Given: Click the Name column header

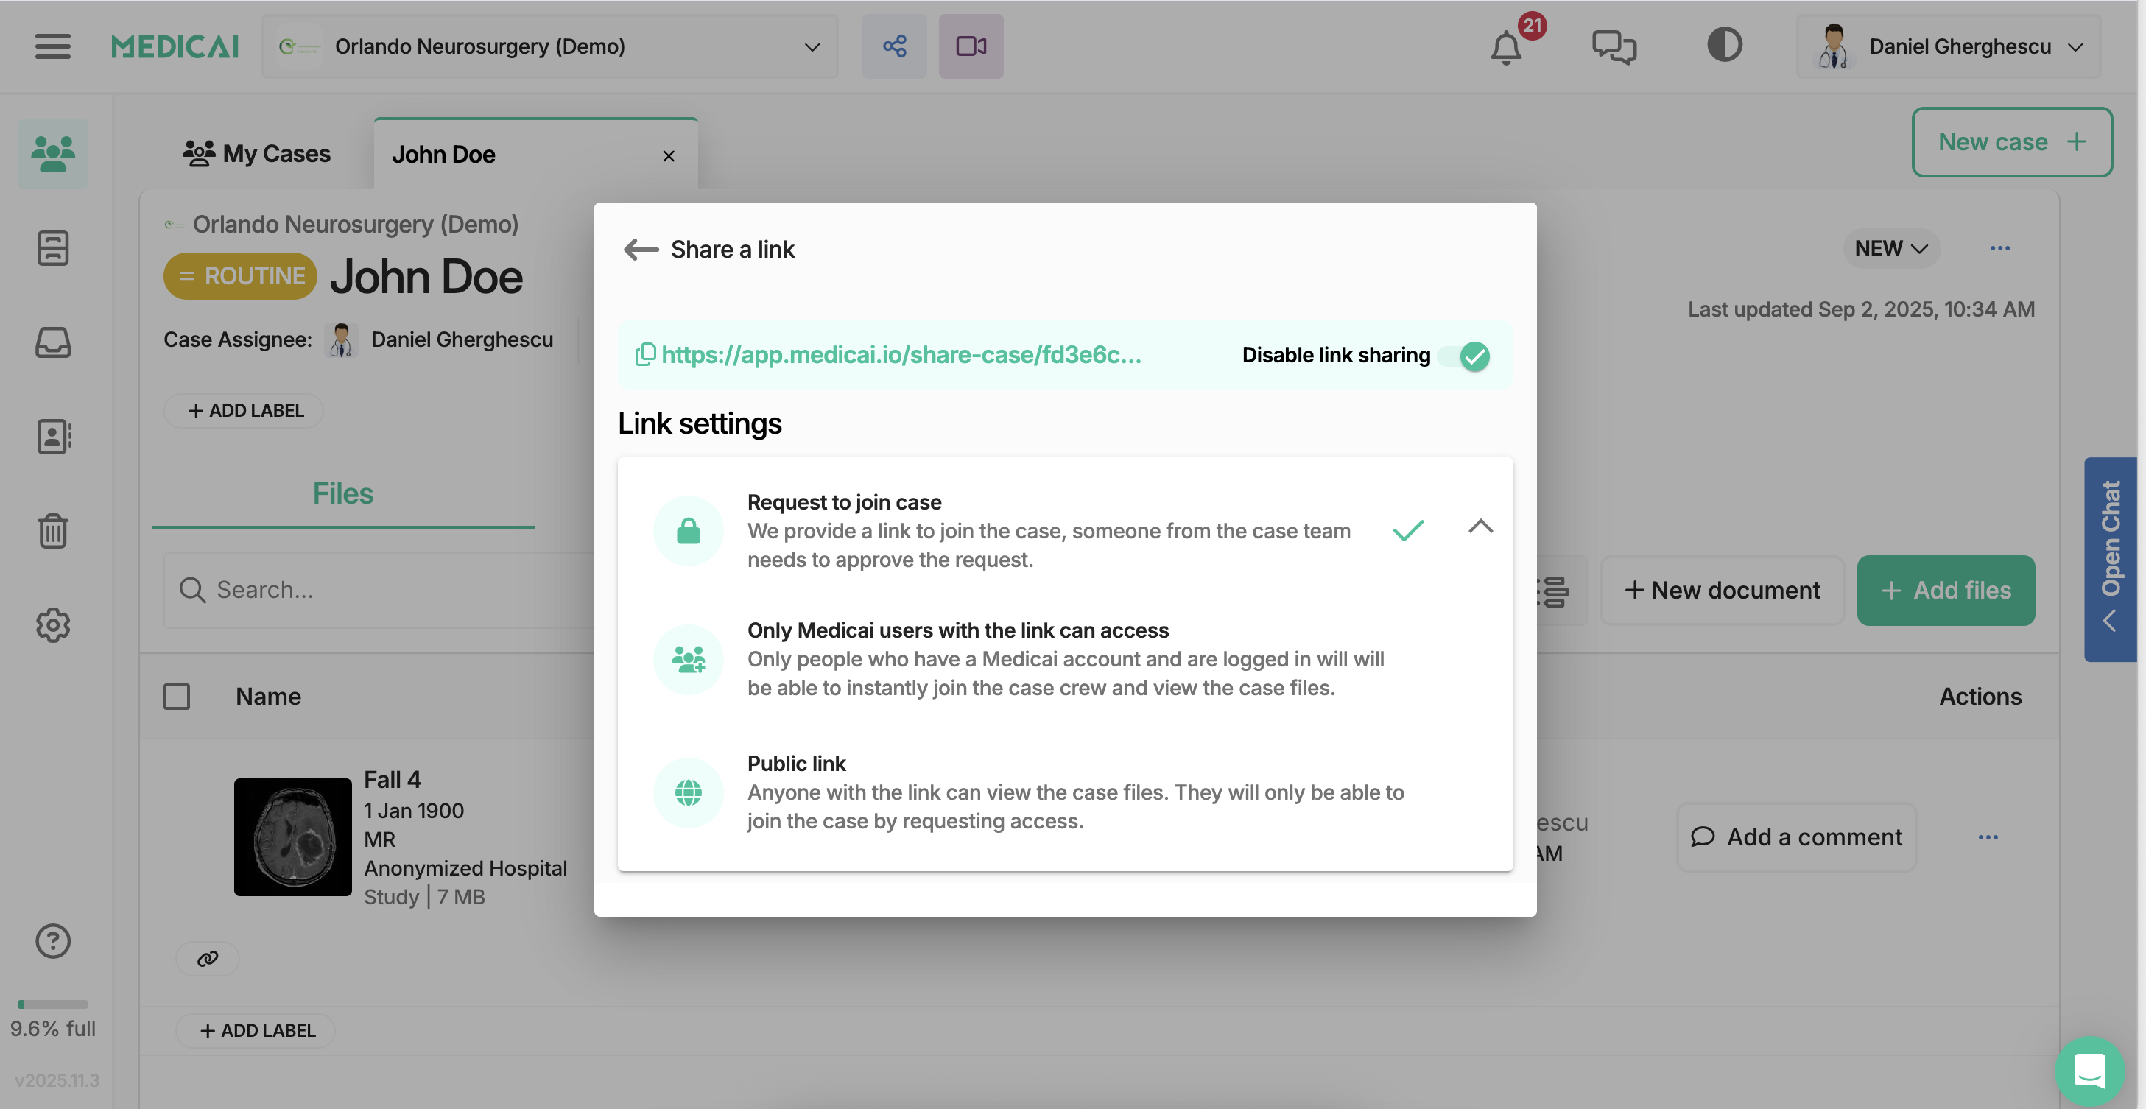Looking at the screenshot, I should coord(268,697).
